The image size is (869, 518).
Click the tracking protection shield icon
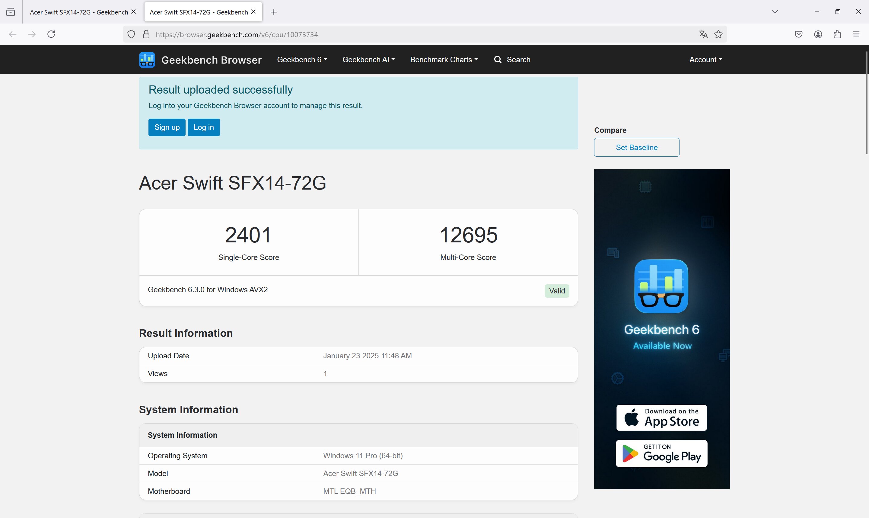point(131,34)
